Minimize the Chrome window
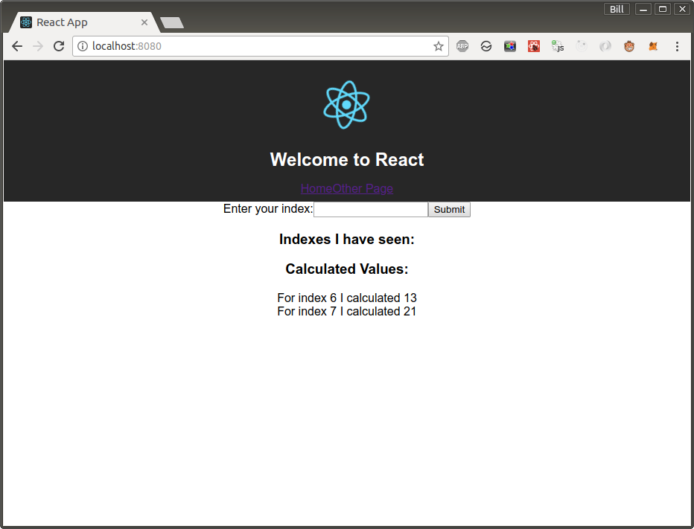 [643, 9]
